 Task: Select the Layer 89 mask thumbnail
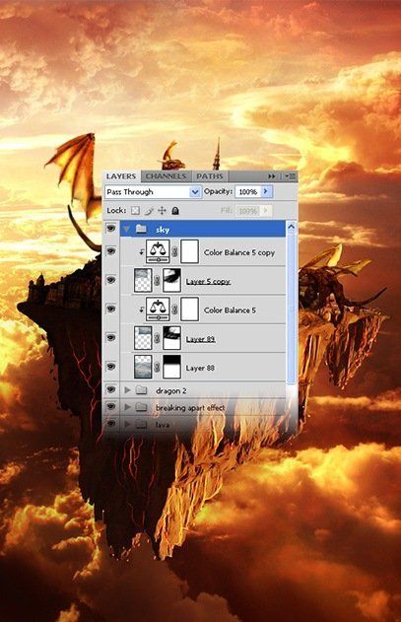click(172, 338)
